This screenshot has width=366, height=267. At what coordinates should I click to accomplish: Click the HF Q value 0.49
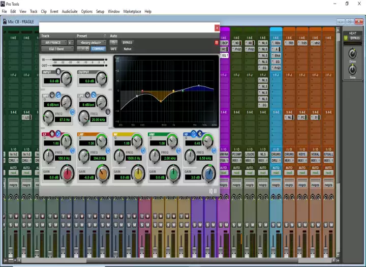click(194, 143)
